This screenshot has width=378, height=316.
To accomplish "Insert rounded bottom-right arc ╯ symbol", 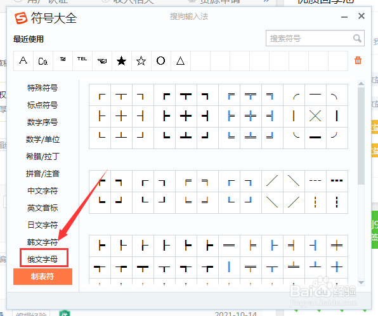I will point(337,138).
